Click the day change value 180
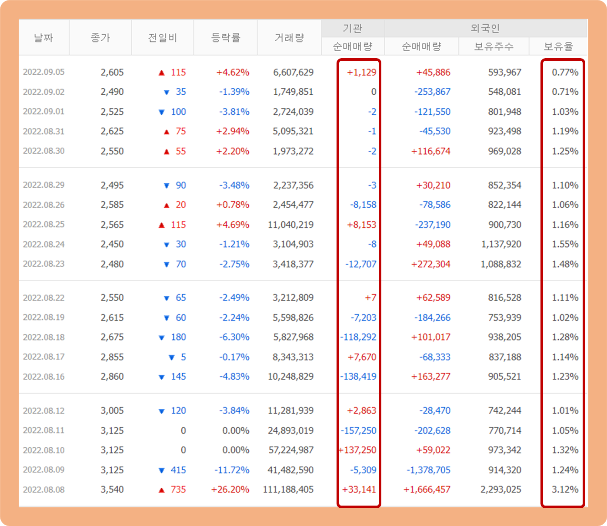 [178, 337]
